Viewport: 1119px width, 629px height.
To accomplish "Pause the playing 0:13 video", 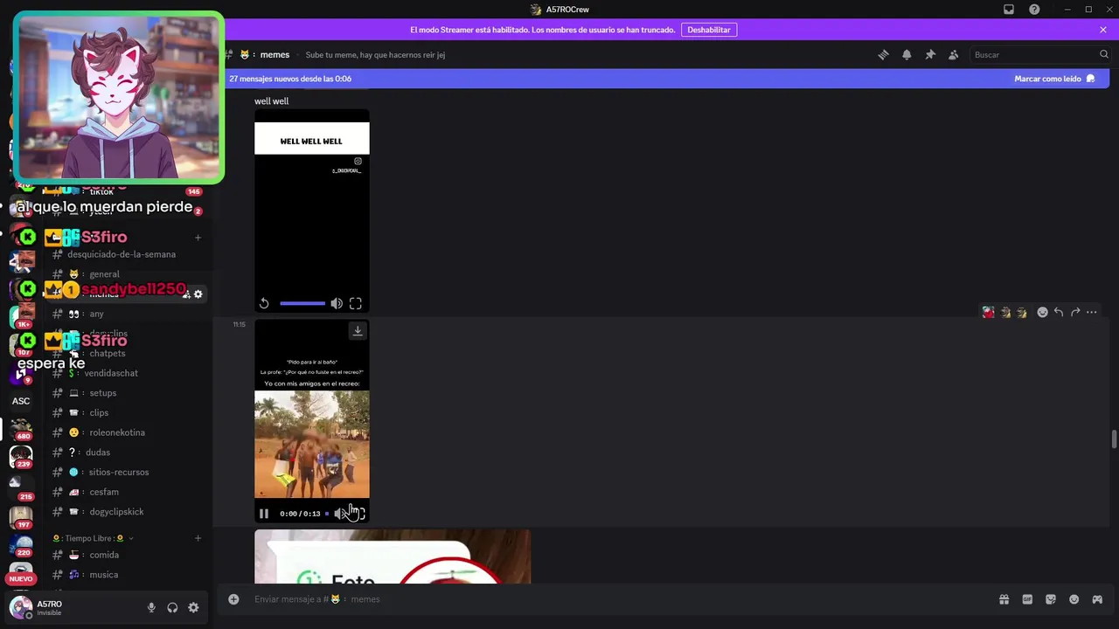I will (x=264, y=514).
